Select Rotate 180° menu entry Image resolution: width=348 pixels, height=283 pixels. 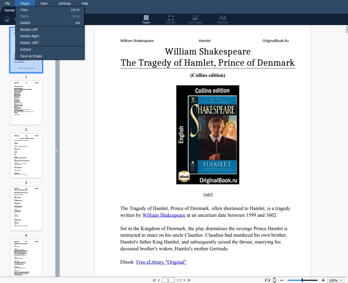point(50,43)
